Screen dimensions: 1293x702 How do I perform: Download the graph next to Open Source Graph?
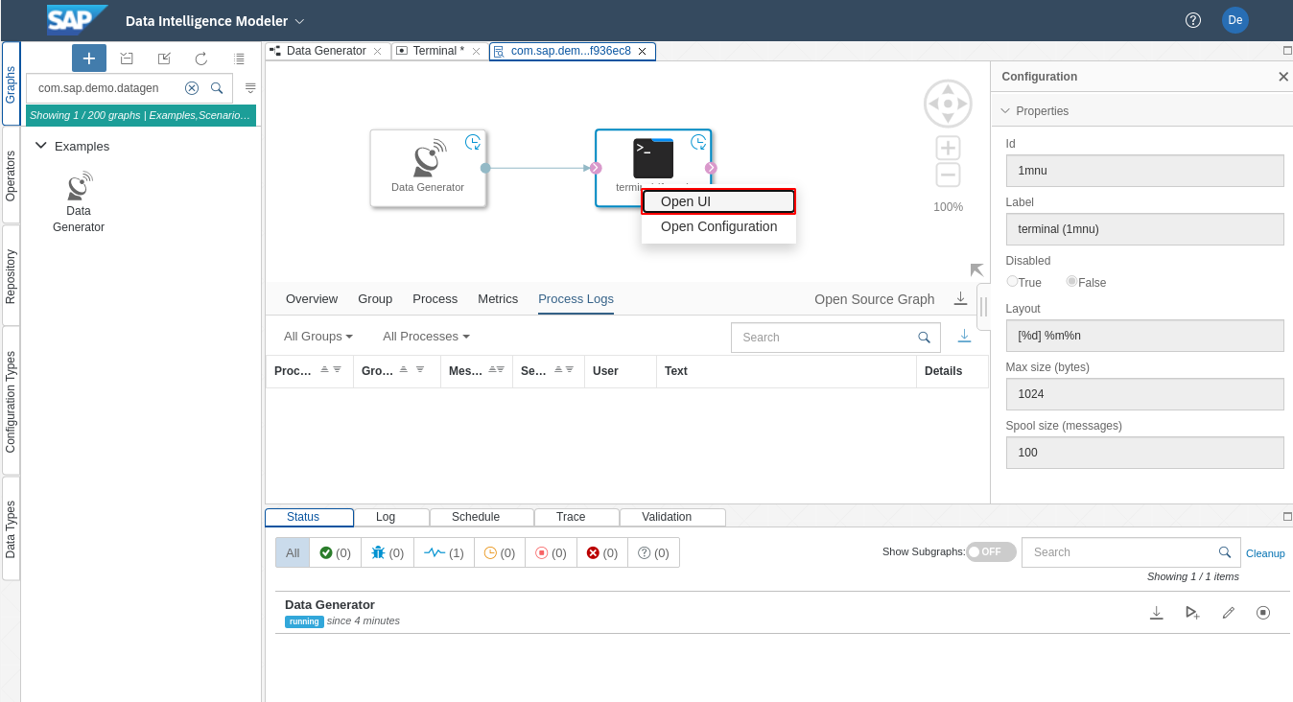(960, 299)
